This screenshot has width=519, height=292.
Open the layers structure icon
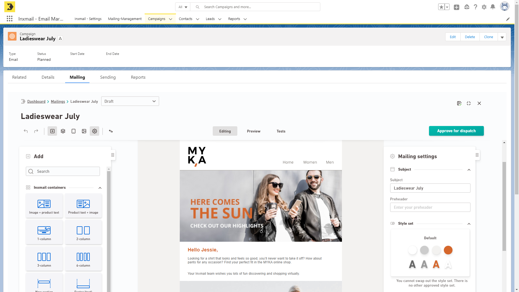coord(63,131)
